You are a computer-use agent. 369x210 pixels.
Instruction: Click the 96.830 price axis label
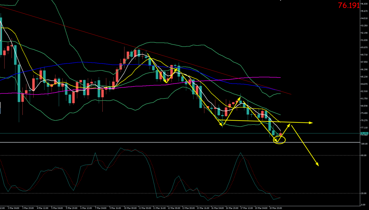coord(364,4)
